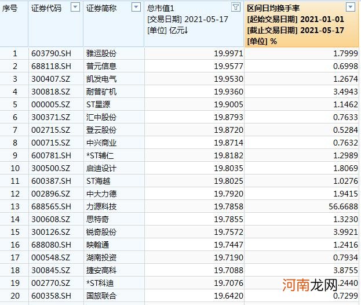Select the stock name *ST科迪

[100, 283]
